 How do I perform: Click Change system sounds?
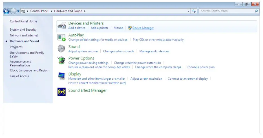118,51
